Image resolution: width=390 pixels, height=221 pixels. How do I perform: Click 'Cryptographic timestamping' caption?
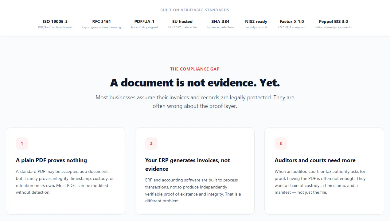(102, 27)
